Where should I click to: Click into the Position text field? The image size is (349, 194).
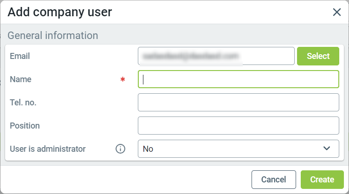click(x=239, y=125)
